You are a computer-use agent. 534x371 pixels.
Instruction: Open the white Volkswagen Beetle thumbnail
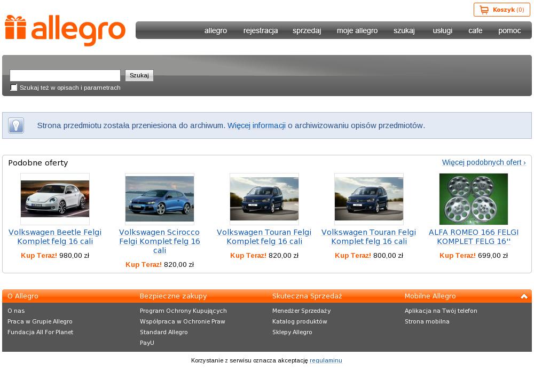(55, 199)
